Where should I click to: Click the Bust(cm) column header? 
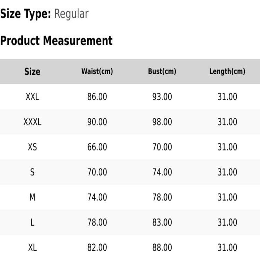click(162, 71)
